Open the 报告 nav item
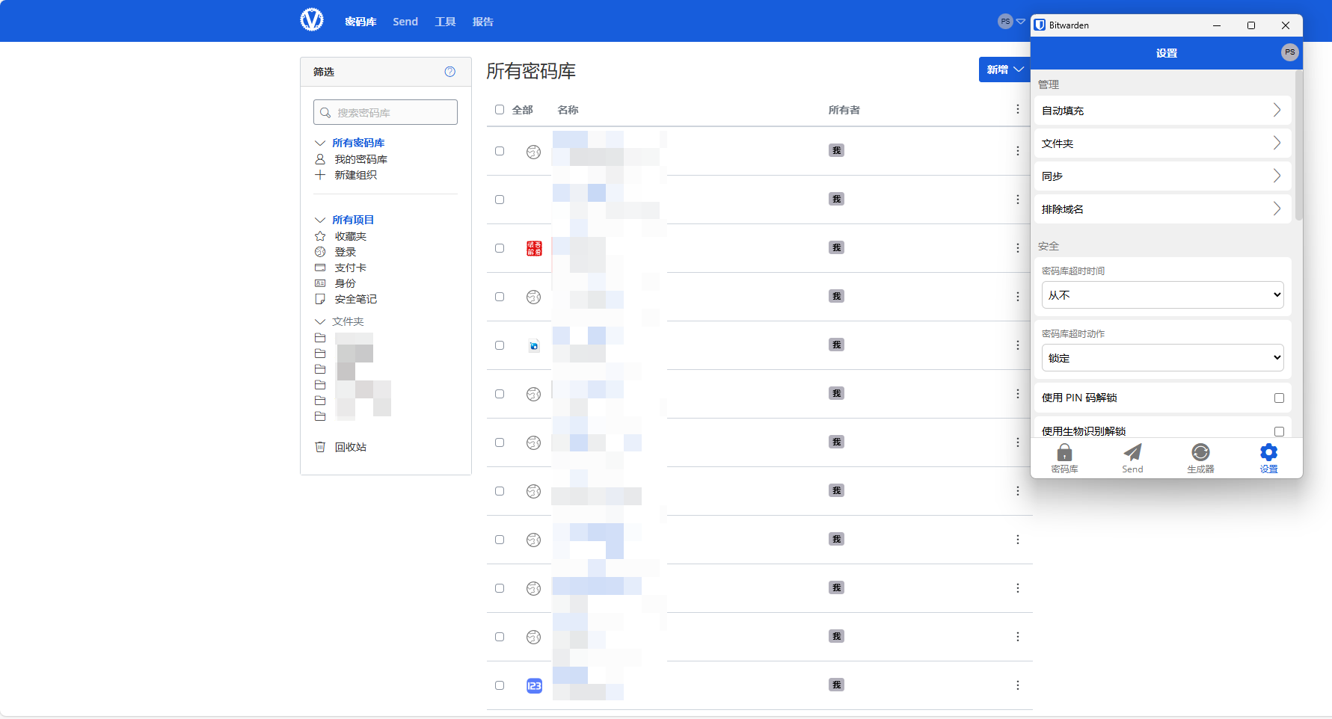This screenshot has height=719, width=1332. [483, 22]
